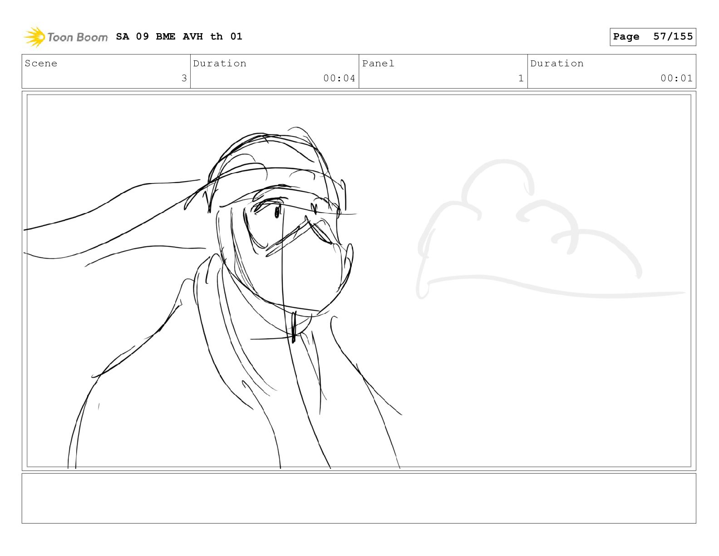Select the title text 'SA 09 BME AVH th 01'
The image size is (719, 556).
pos(179,36)
